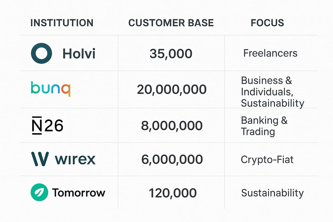Image resolution: width=333 pixels, height=222 pixels.
Task: Click the bunq colorful logo
Action: coord(51,89)
